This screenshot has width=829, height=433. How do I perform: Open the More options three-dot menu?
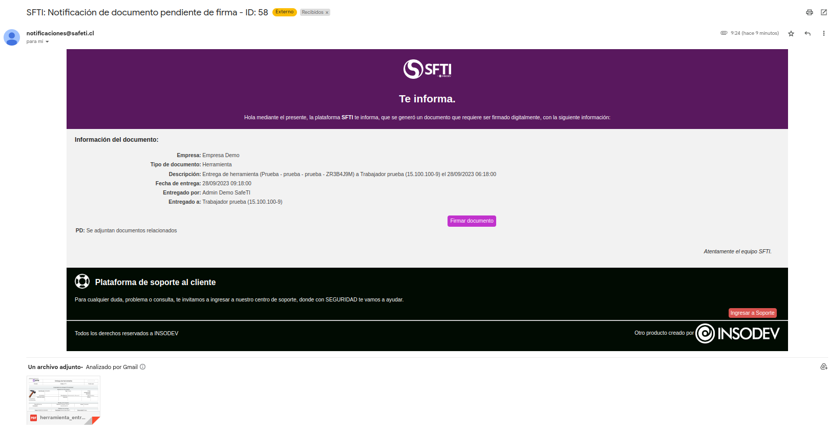click(x=824, y=33)
